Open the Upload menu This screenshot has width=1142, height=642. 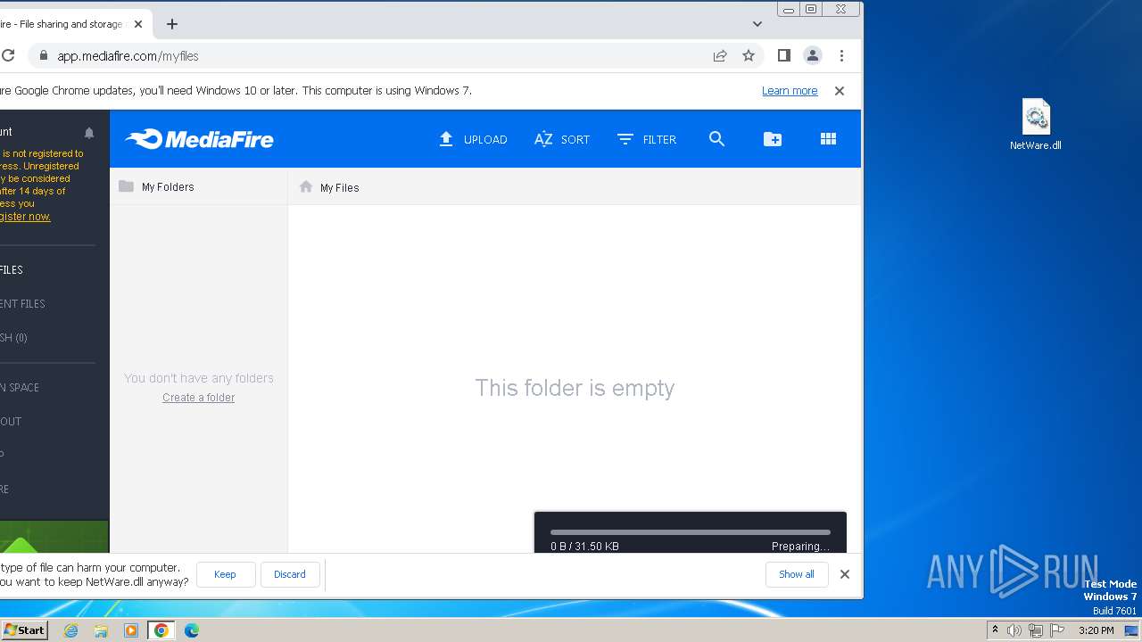(473, 139)
